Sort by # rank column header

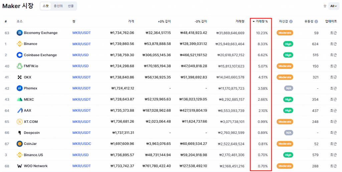click(6, 21)
